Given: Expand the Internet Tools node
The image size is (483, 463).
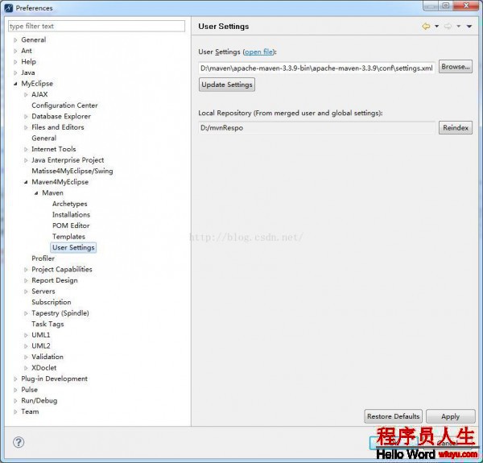Looking at the screenshot, I should [26, 149].
